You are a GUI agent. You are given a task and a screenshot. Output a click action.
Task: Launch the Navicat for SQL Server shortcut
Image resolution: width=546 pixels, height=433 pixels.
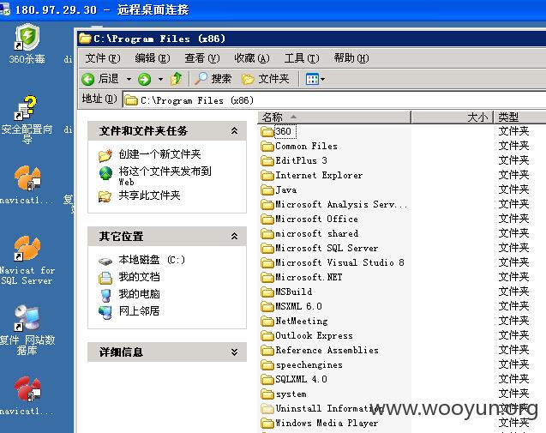(x=27, y=260)
